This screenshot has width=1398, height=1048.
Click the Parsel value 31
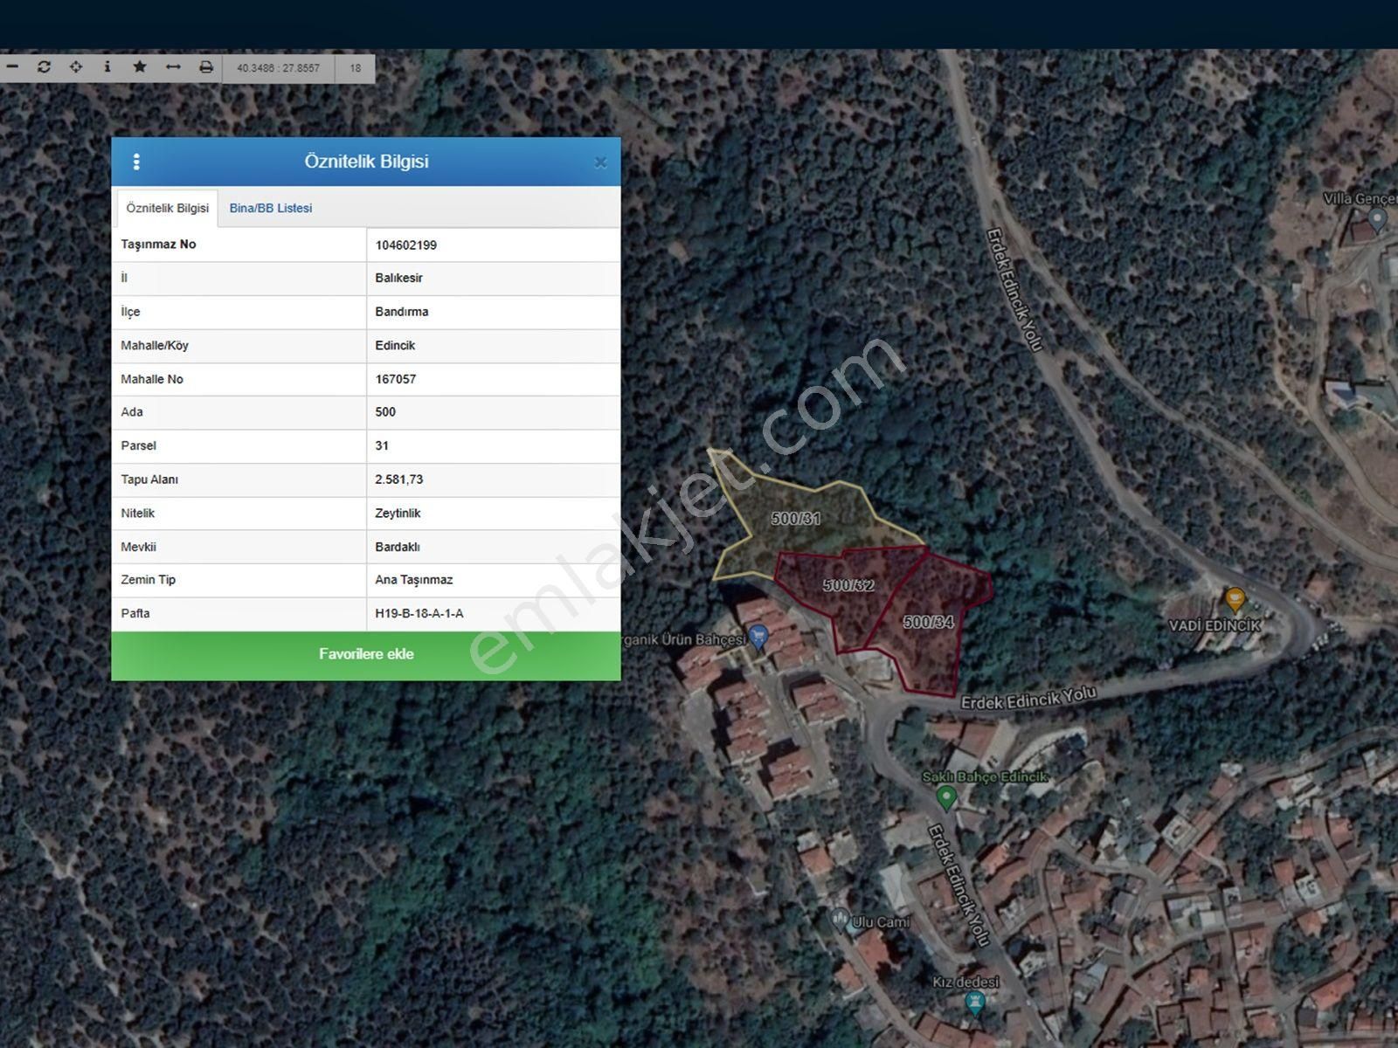[x=382, y=446]
